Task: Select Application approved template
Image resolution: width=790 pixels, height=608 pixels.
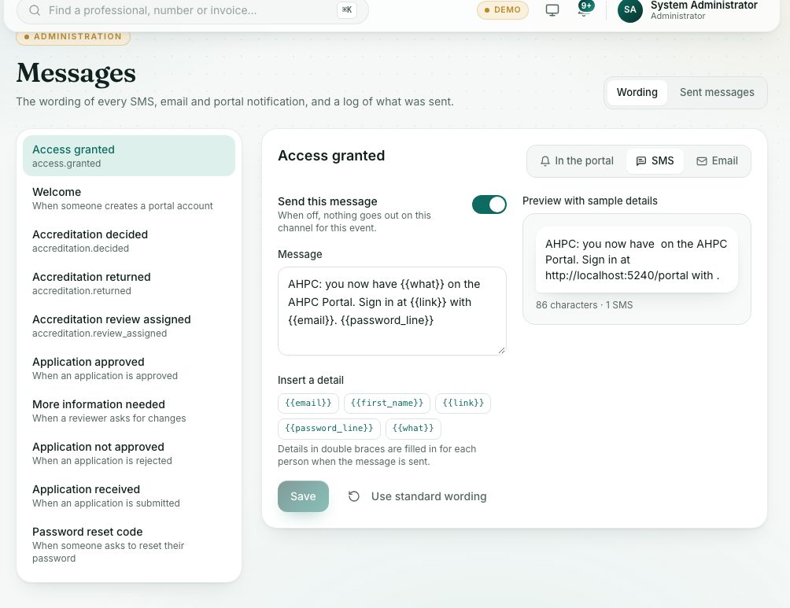Action: 128,368
